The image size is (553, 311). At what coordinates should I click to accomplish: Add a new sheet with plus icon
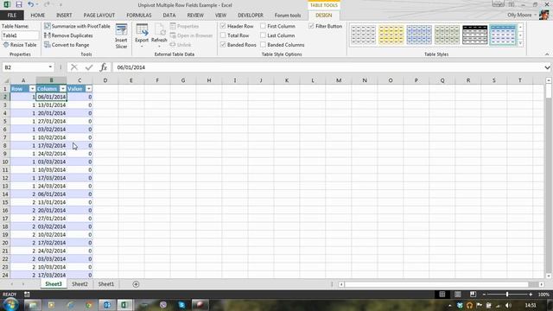pyautogui.click(x=136, y=284)
